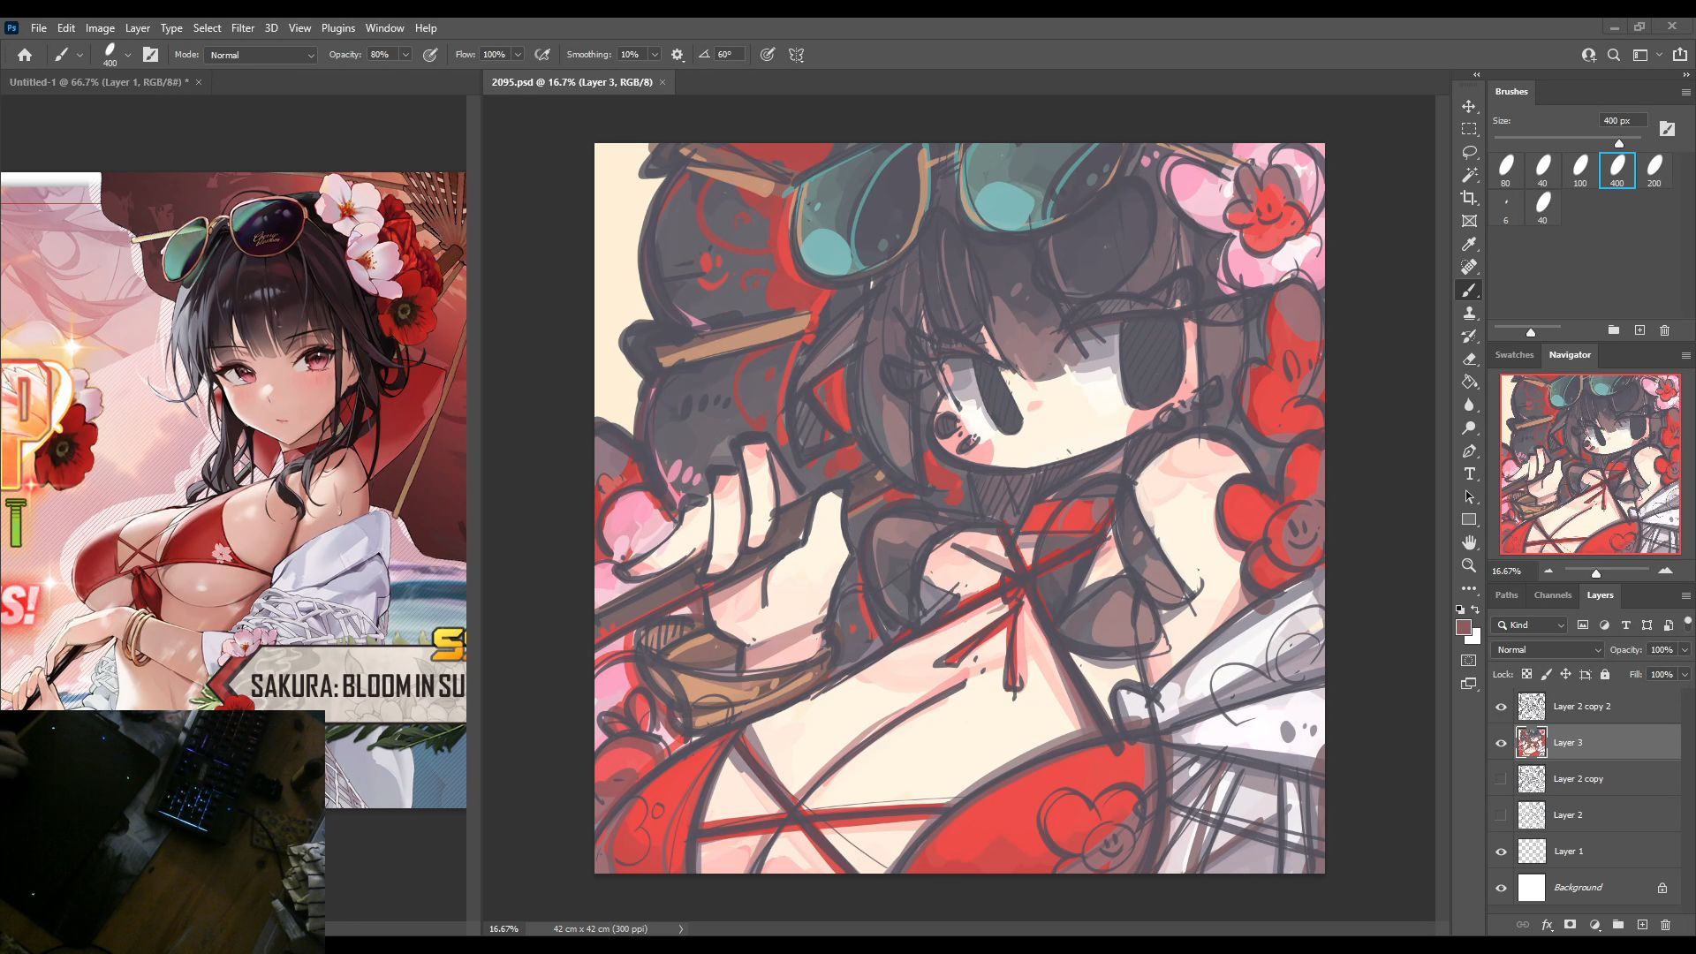Screen dimensions: 1696x954
Task: Switch to the Channels tab
Action: point(1552,594)
